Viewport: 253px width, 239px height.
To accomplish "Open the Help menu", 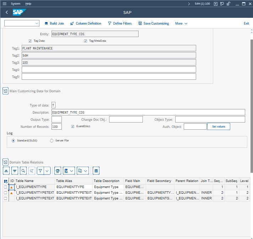I will [x=28, y=4].
